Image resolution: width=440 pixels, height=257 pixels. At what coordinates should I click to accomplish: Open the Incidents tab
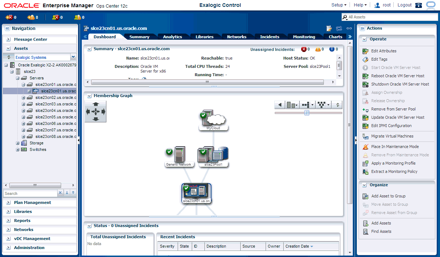[x=270, y=37]
